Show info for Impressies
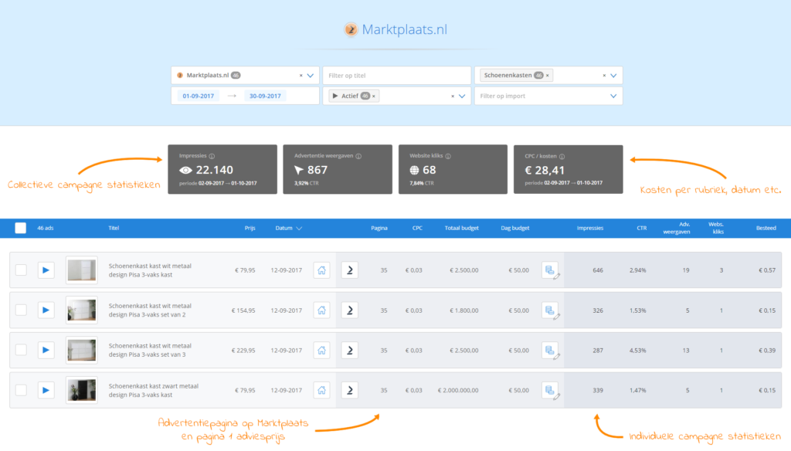 212,157
